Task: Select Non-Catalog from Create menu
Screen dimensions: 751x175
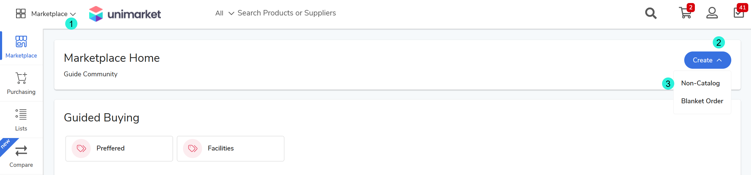Action: [x=700, y=83]
